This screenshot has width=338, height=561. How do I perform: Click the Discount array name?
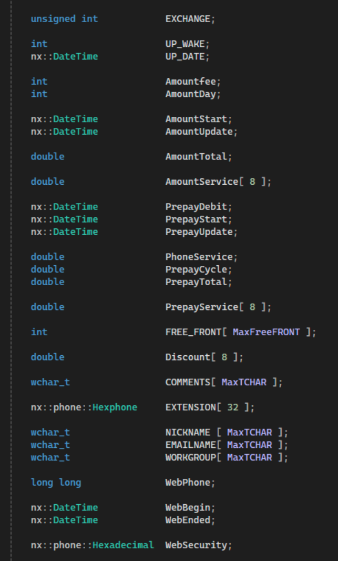(188, 357)
